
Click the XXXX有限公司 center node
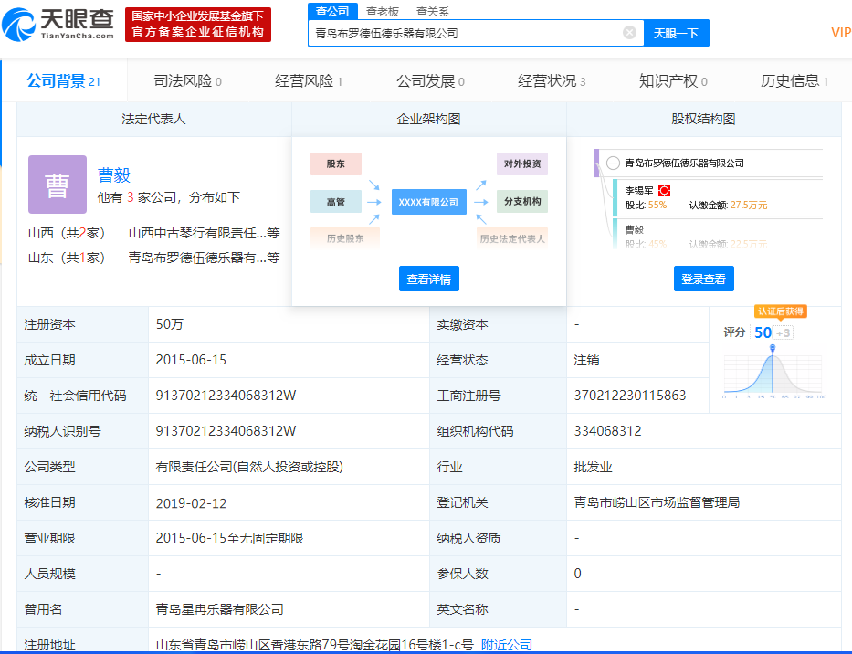pos(428,202)
